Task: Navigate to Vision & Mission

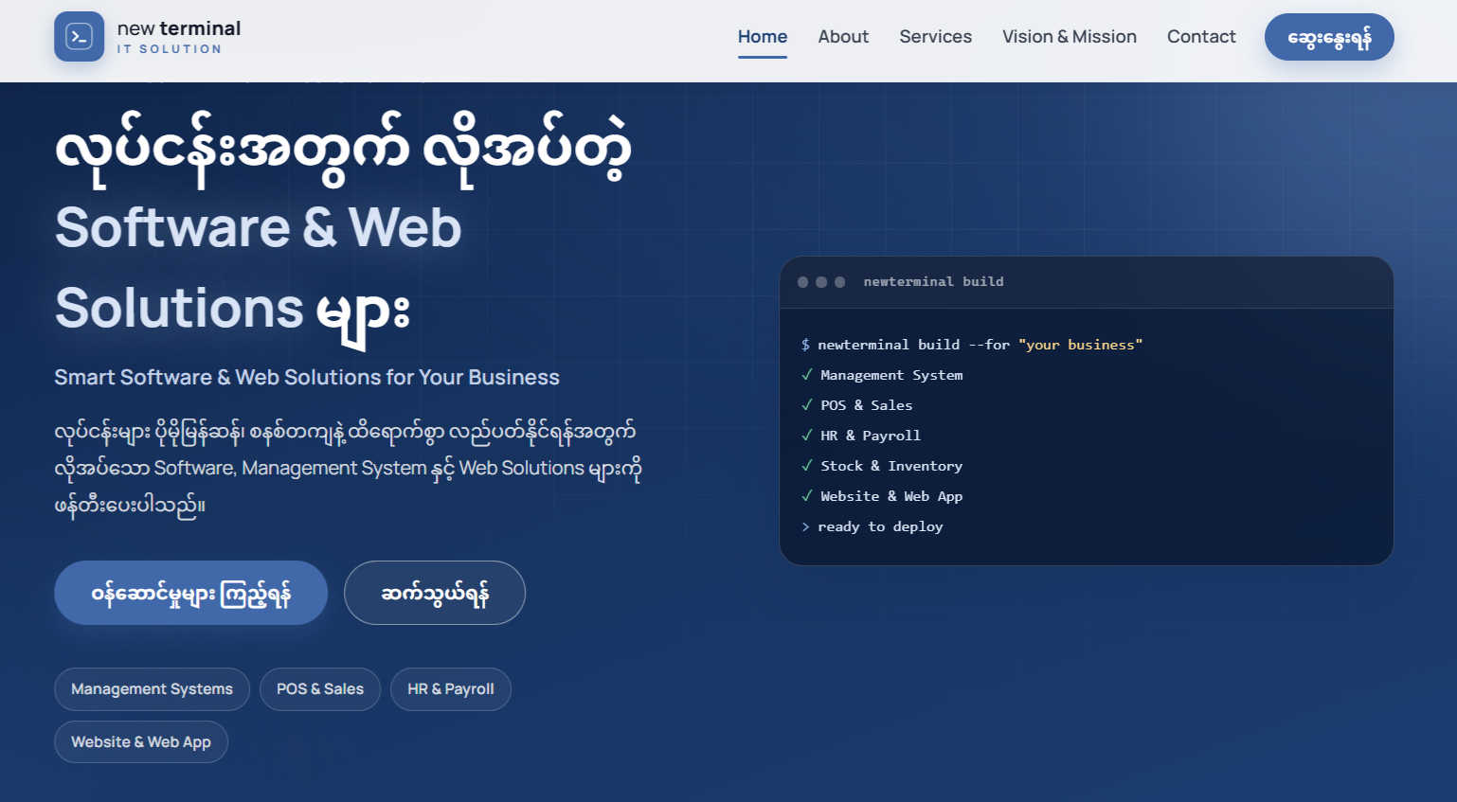Action: 1070,37
